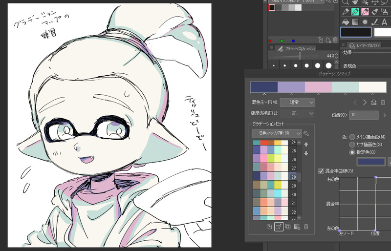Image resolution: width=391 pixels, height=251 pixels.
Task: Expand position slider arrow next to 位置 field
Action: click(x=384, y=115)
